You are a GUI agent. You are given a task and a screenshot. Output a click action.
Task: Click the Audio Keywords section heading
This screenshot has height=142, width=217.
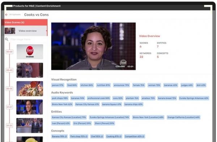pos(62,92)
